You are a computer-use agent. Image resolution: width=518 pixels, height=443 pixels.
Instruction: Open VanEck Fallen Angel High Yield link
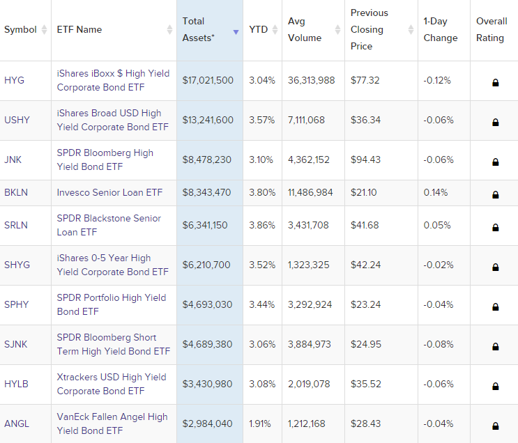click(x=112, y=423)
